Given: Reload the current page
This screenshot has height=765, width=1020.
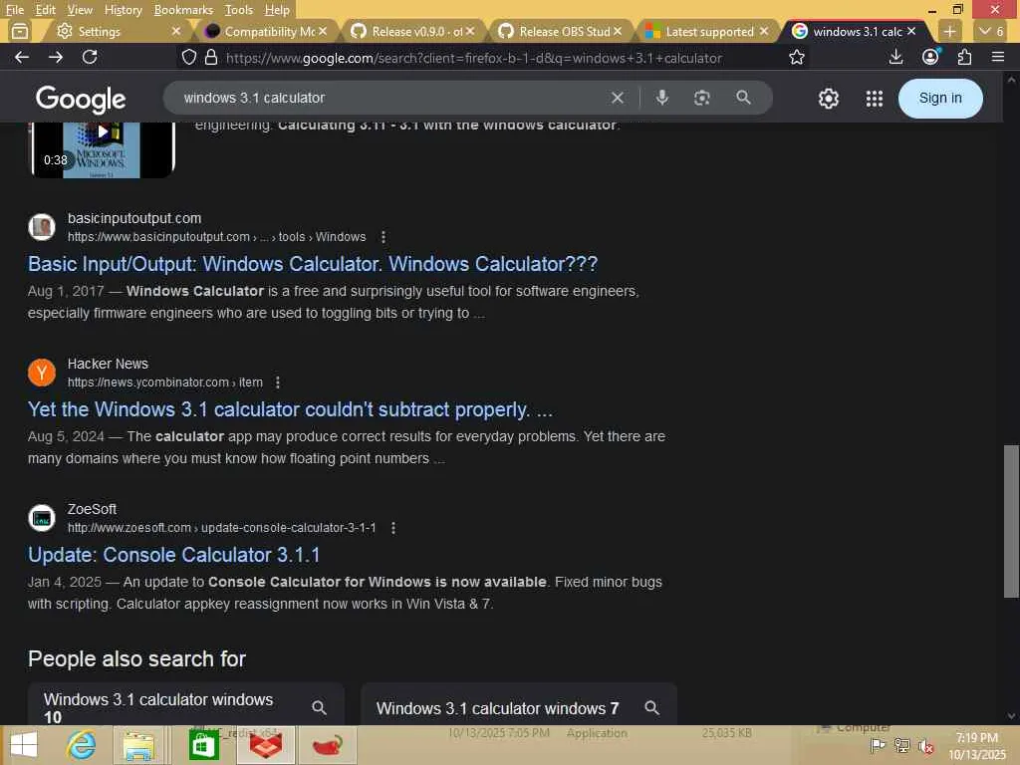Looking at the screenshot, I should point(90,57).
